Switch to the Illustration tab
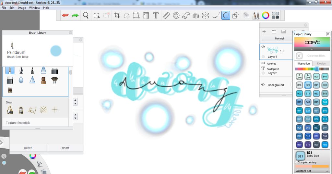The width and height of the screenshot is (332, 174). click(x=303, y=63)
